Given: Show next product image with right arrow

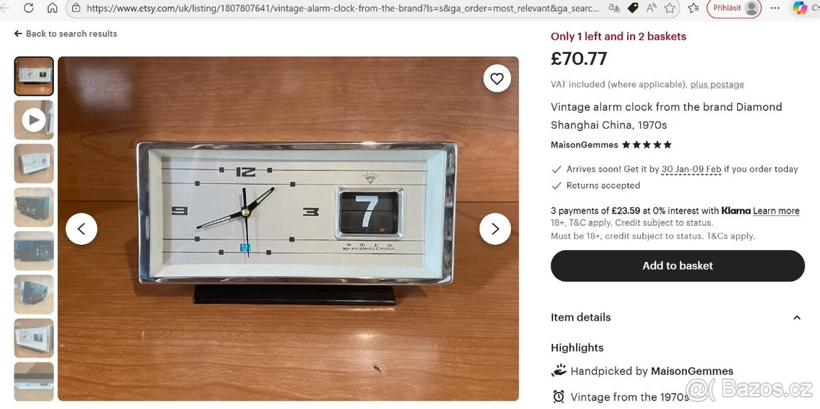Looking at the screenshot, I should (495, 229).
